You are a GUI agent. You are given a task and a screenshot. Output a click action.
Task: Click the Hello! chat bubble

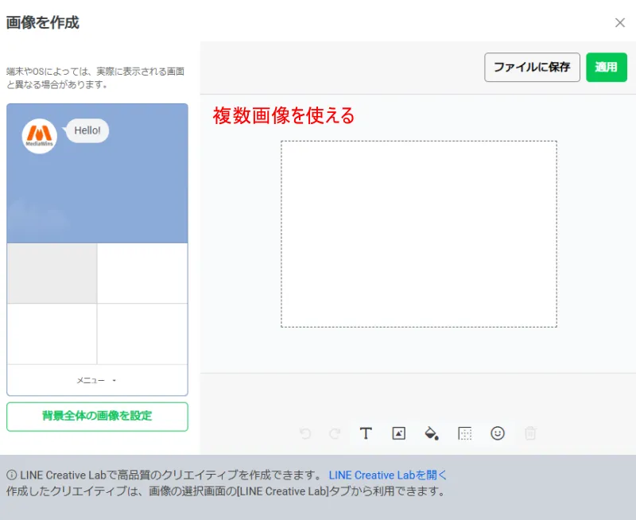pyautogui.click(x=87, y=130)
